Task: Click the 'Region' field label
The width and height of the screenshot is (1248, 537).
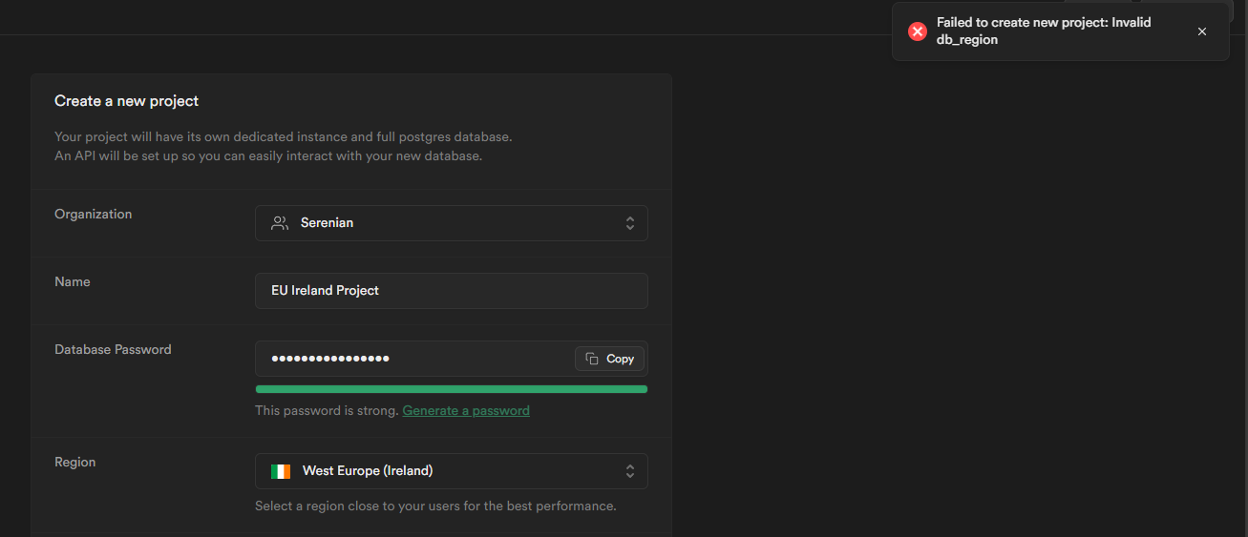Action: point(75,463)
